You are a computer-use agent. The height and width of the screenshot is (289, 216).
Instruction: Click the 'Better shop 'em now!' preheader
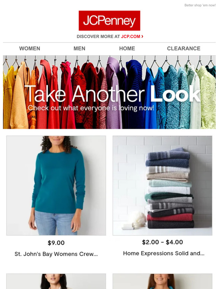(200, 5)
